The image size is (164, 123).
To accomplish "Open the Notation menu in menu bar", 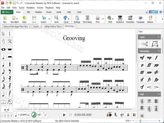I will pos(31,8).
